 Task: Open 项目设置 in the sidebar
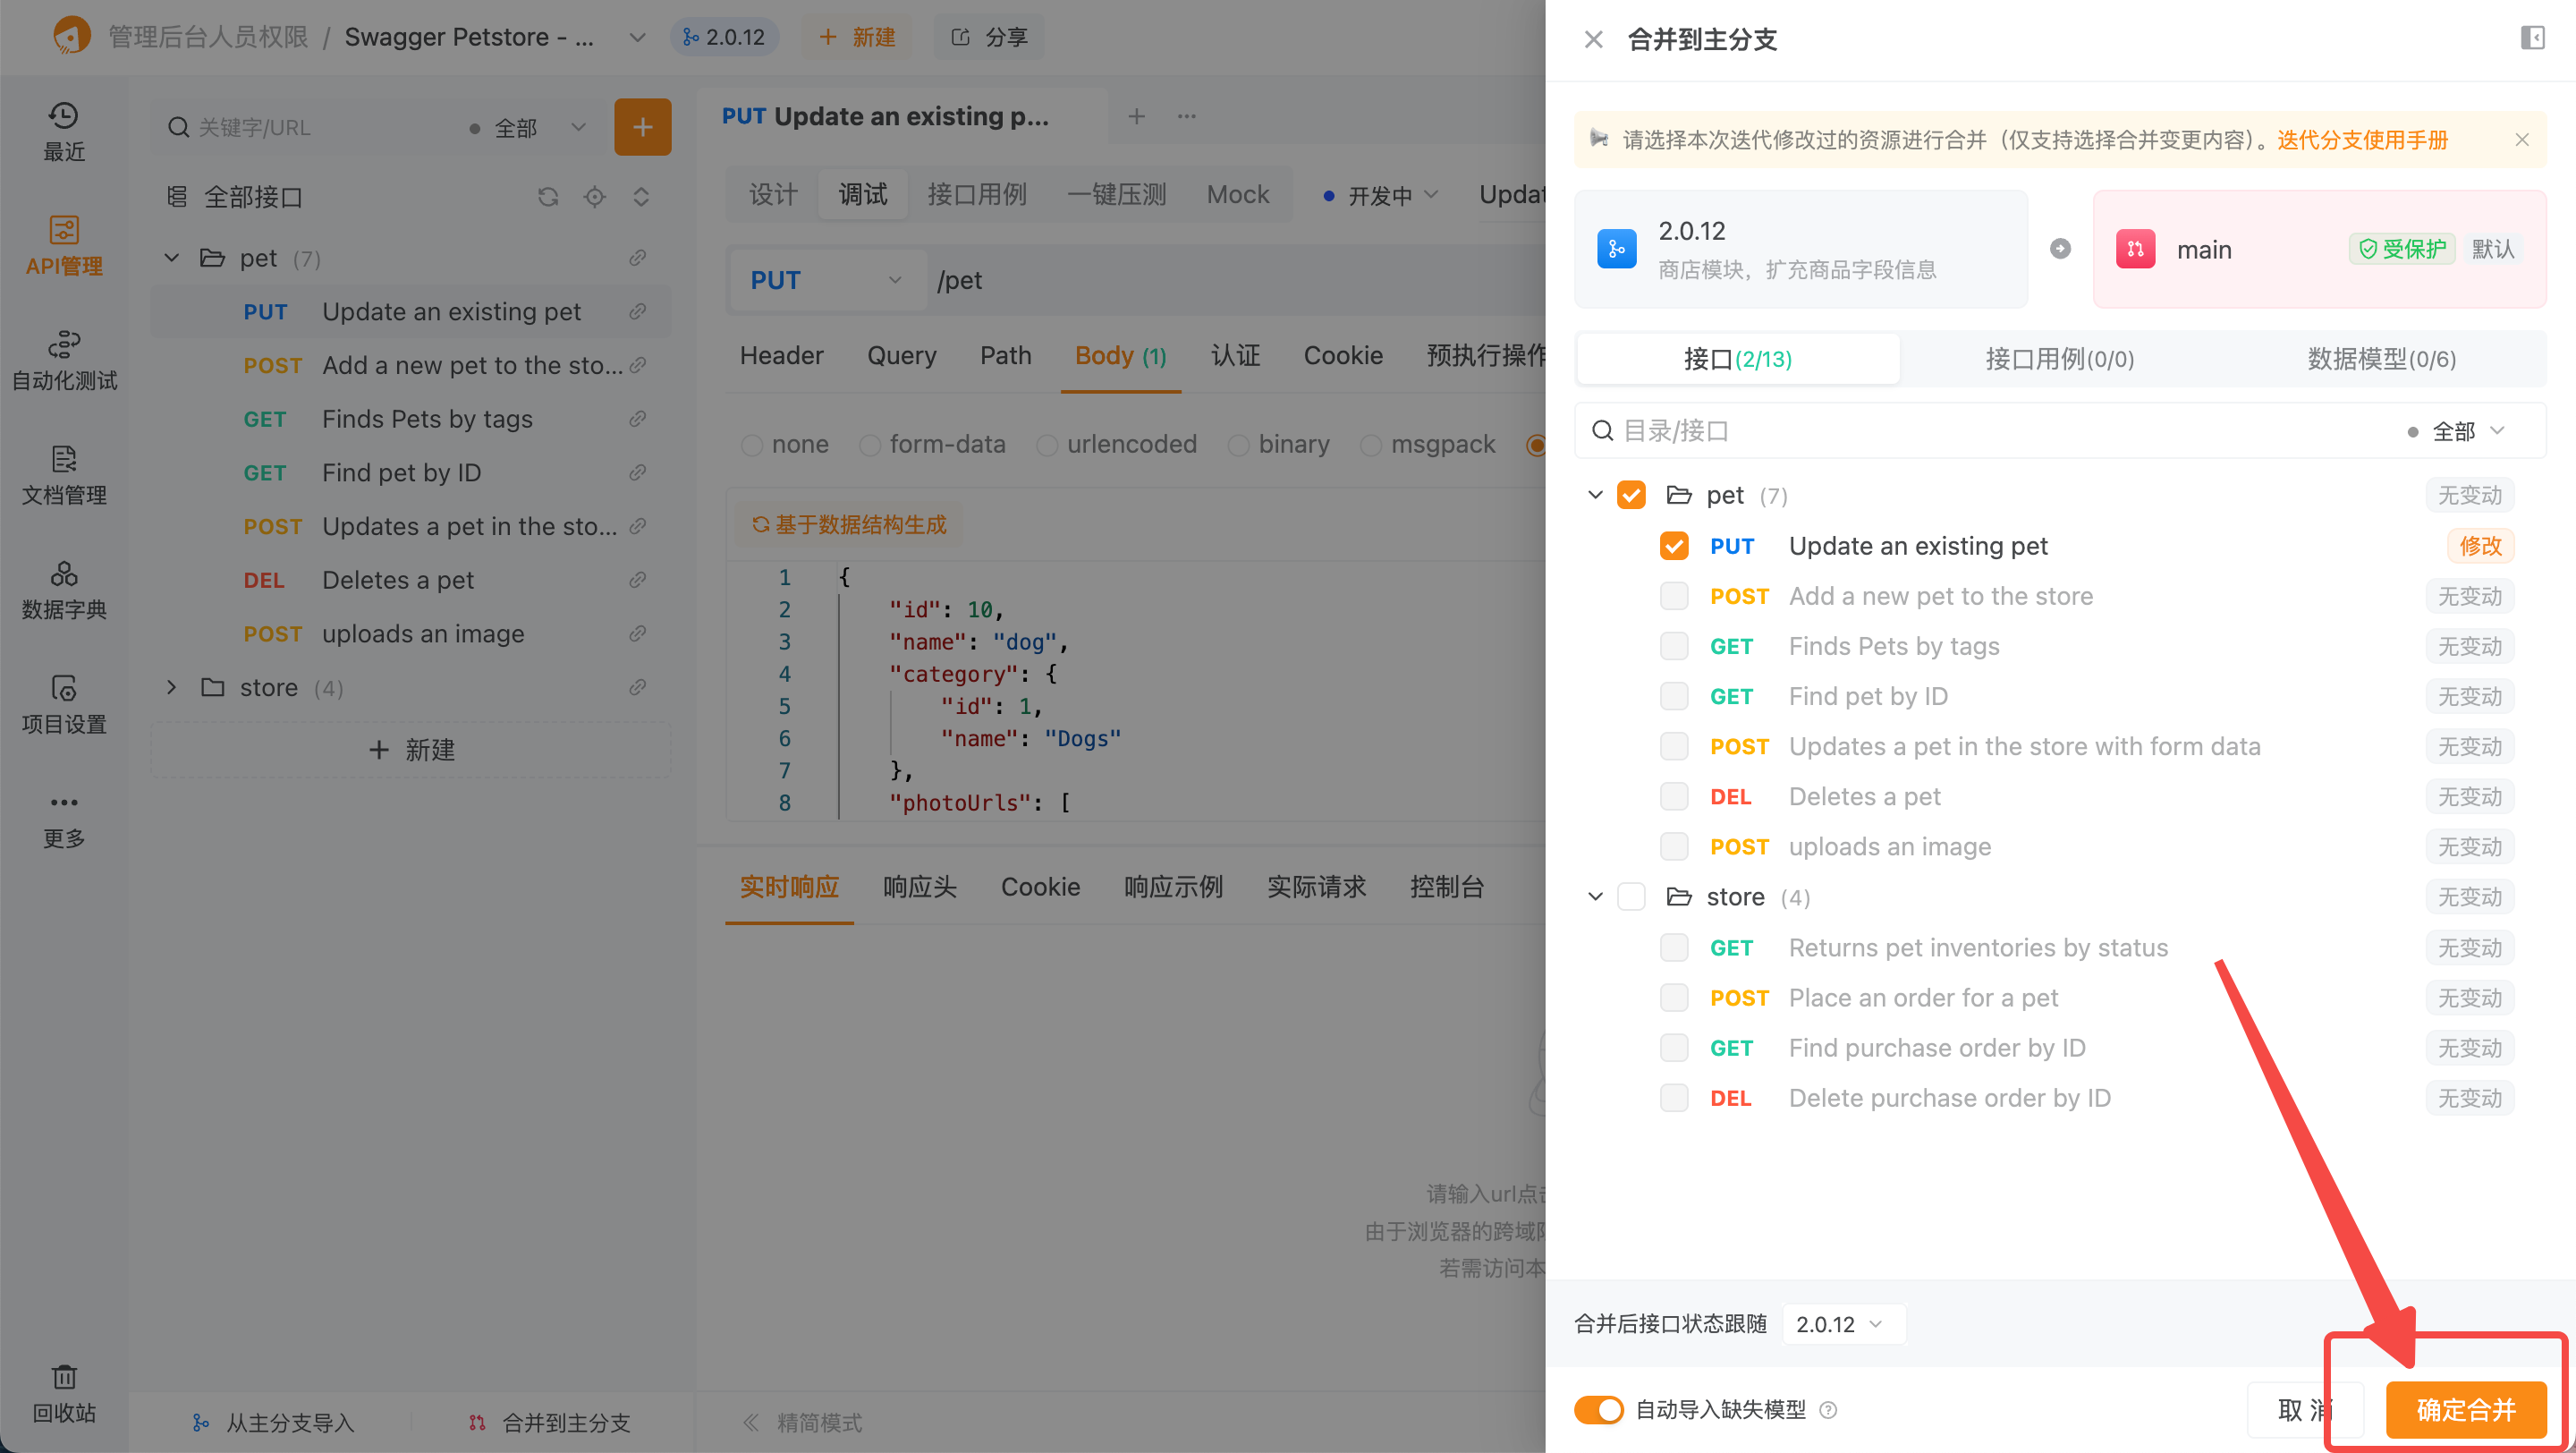click(x=64, y=704)
